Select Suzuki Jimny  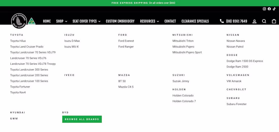tap(181, 81)
